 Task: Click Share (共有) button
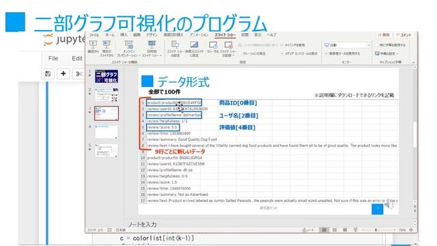[x=384, y=35]
